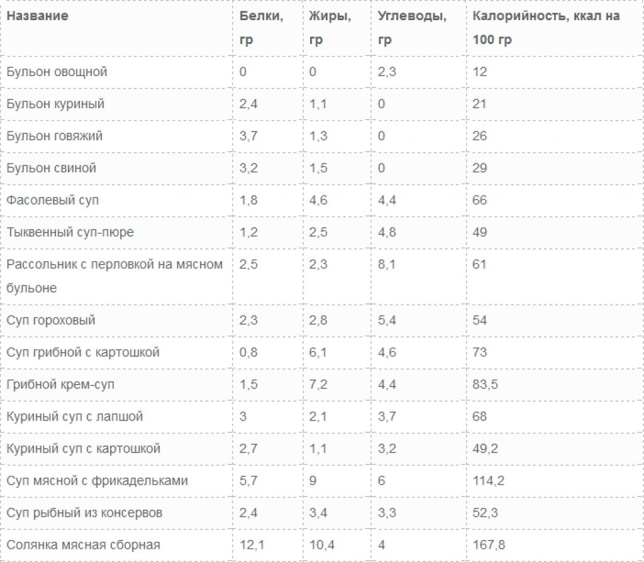Click the Название column header

(37, 16)
